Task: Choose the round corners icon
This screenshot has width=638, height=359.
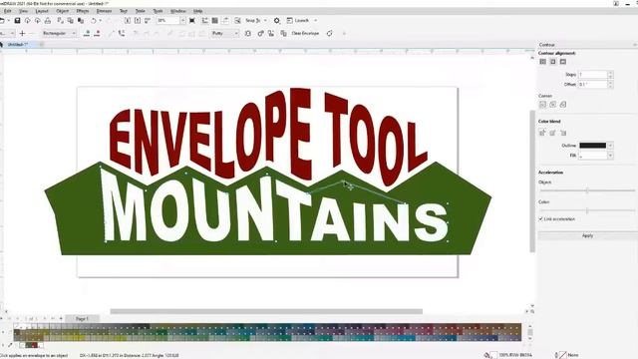Action: click(x=553, y=105)
